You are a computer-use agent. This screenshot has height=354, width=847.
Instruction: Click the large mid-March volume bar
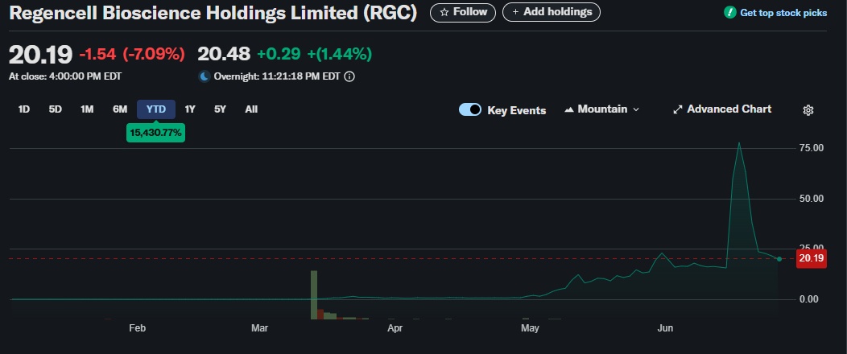pyautogui.click(x=314, y=294)
